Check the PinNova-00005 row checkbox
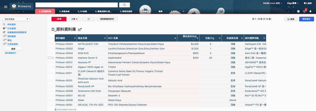316x111 pixels. pyautogui.click(x=49, y=58)
